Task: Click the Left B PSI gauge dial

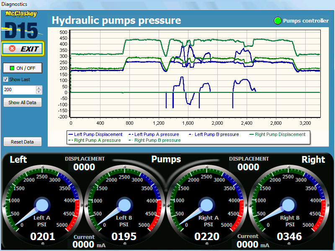Action: coord(124,205)
